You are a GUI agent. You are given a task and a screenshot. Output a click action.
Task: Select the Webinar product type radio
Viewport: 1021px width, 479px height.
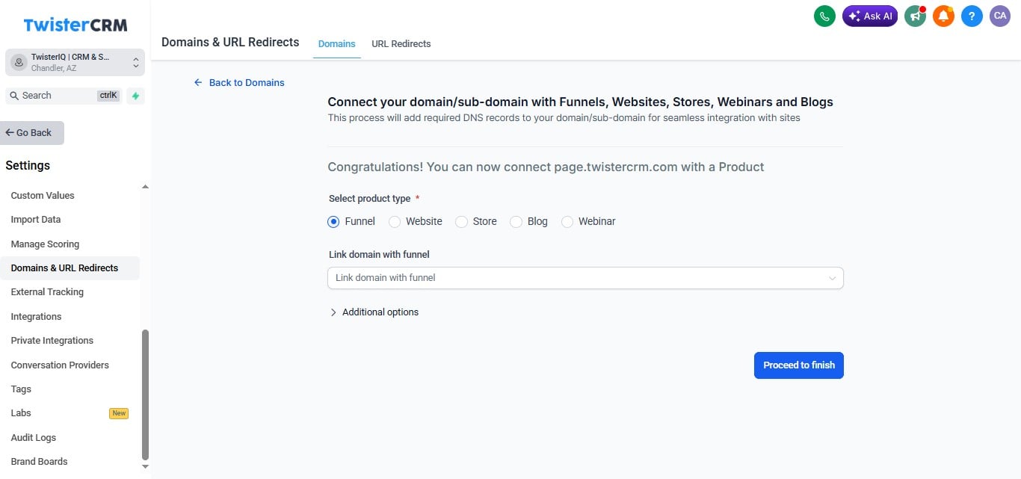pos(567,222)
